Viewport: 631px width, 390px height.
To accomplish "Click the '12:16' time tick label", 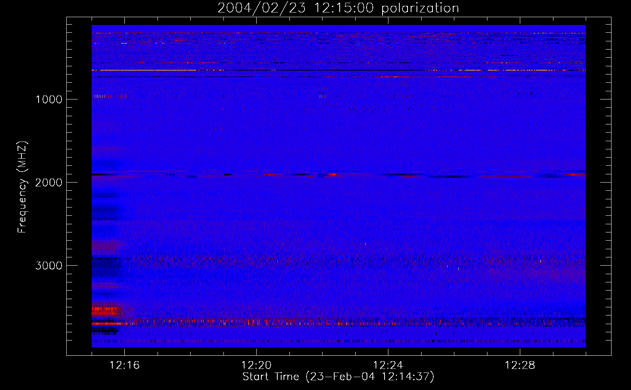I will (x=125, y=365).
